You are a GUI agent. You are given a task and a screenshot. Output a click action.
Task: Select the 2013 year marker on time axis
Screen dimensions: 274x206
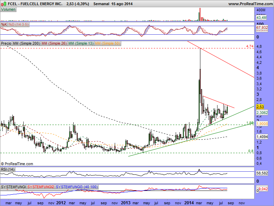click(126, 203)
